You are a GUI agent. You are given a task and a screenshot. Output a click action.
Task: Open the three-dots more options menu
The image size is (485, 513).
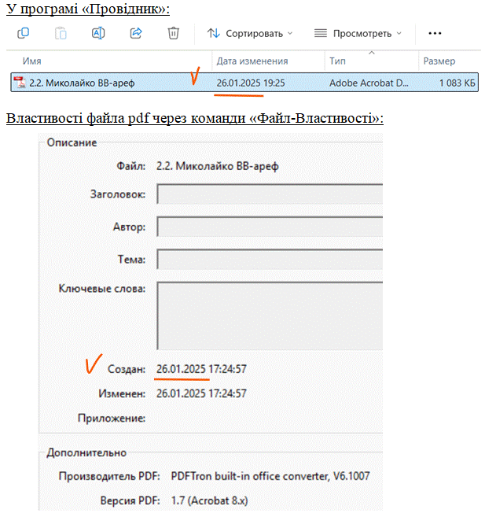pyautogui.click(x=435, y=34)
